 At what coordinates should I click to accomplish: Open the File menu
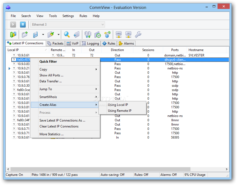(13, 16)
